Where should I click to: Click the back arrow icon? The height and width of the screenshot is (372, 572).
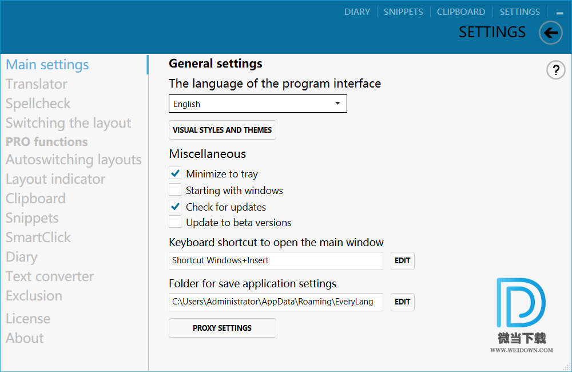551,33
